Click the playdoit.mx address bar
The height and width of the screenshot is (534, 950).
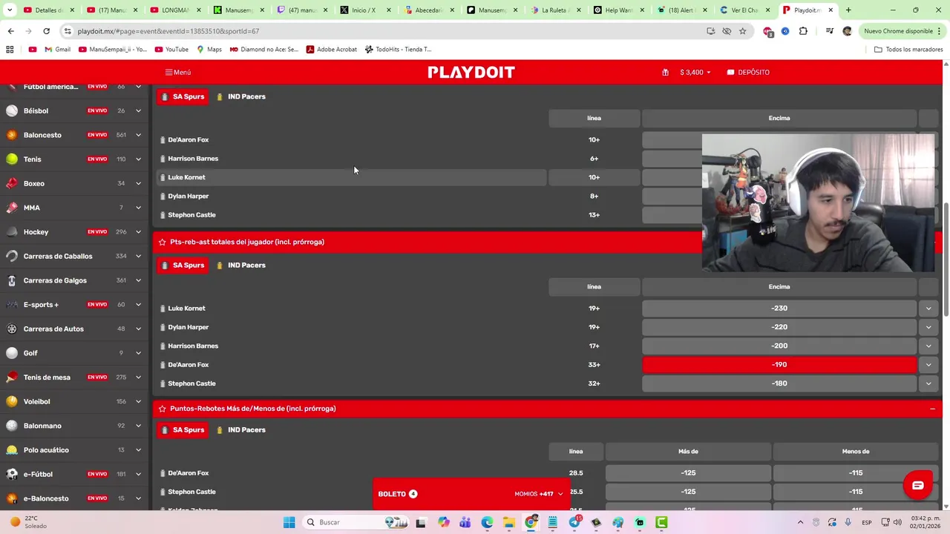(x=379, y=31)
